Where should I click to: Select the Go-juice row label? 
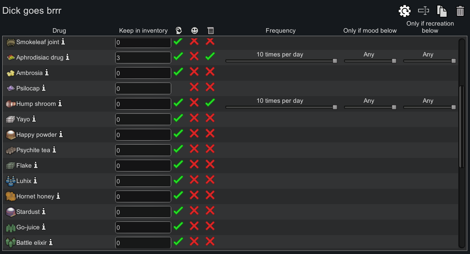(x=28, y=228)
